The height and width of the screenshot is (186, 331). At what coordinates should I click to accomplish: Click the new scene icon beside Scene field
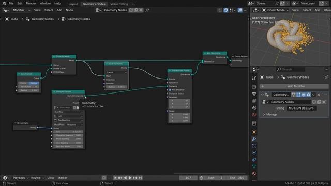tap(282, 4)
